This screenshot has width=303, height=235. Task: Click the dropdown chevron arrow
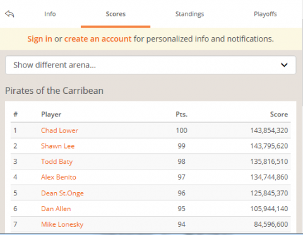[x=284, y=65]
